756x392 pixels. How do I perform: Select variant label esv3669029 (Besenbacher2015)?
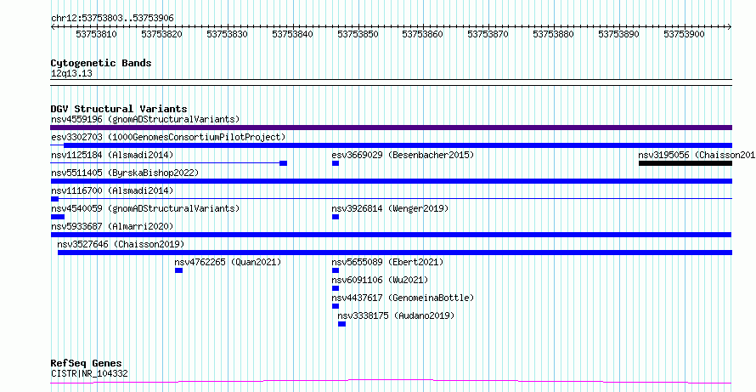pyautogui.click(x=403, y=155)
